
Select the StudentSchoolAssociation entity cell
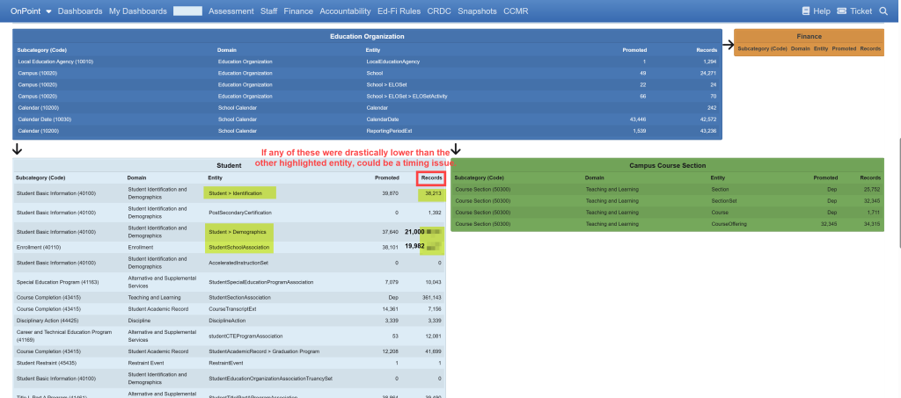(238, 248)
